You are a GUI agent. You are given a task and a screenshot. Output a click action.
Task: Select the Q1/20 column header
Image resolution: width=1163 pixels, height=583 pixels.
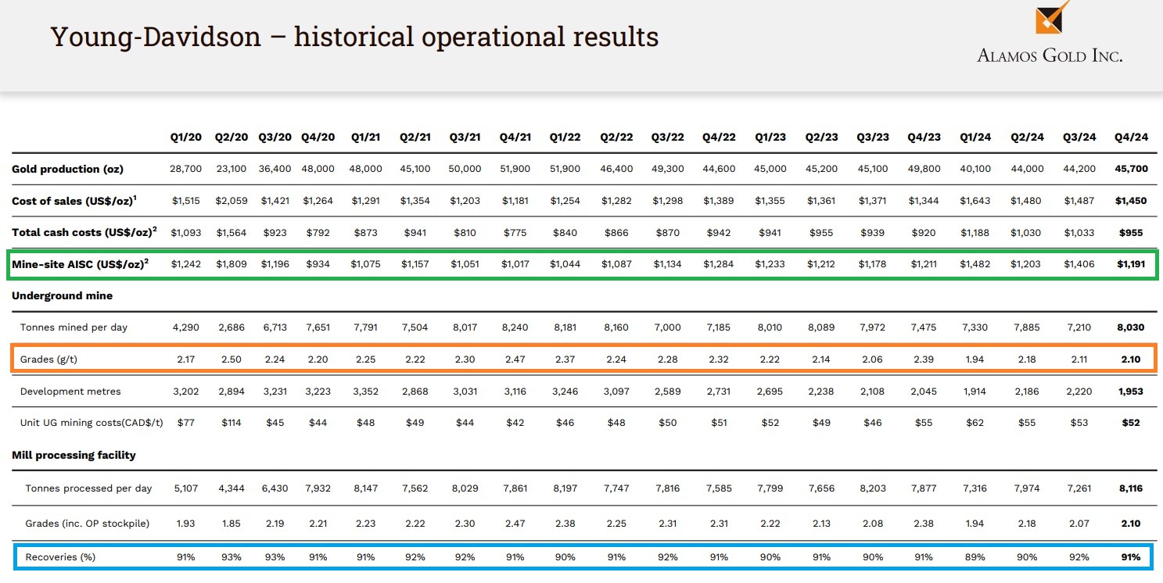[186, 137]
